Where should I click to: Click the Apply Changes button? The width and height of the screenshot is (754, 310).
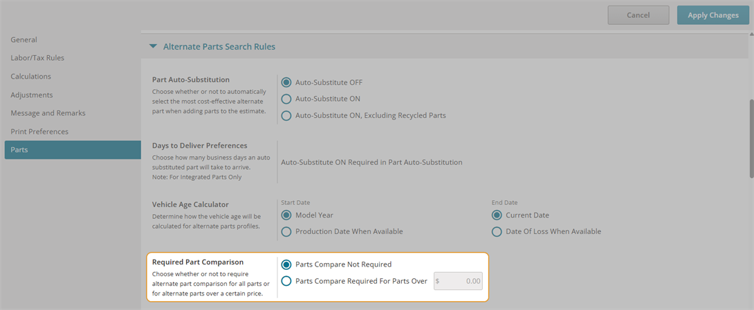[x=713, y=15]
